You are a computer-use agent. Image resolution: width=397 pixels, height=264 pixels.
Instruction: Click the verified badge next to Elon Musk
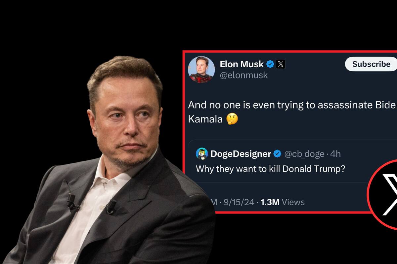coord(270,64)
